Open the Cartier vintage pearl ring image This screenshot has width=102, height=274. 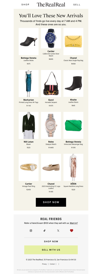click(x=29, y=167)
